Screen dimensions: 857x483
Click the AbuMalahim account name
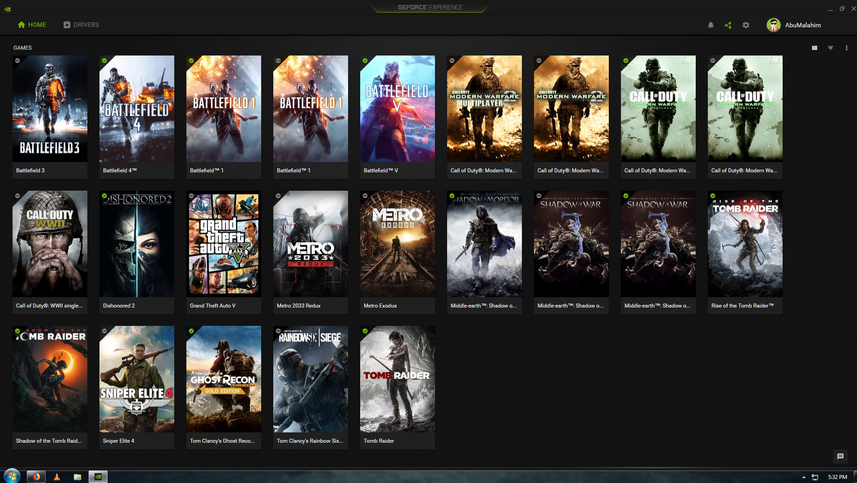[803, 25]
